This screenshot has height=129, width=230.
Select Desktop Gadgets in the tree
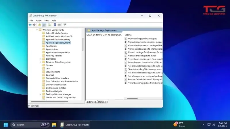click(x=54, y=91)
